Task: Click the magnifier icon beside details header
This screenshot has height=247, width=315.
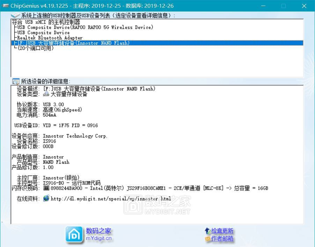Action: 16,81
